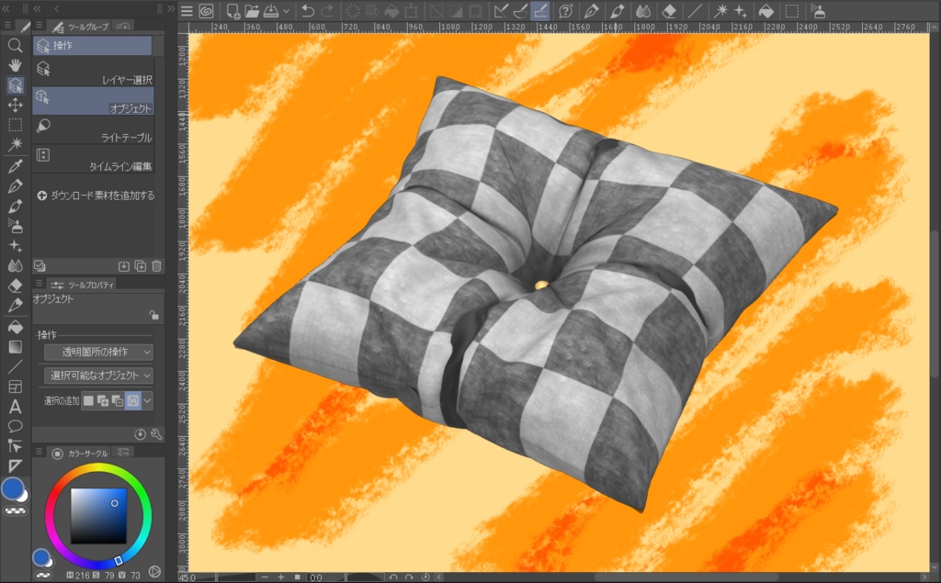Open a file from command bar
Viewport: 941px width, 583px height.
point(252,11)
